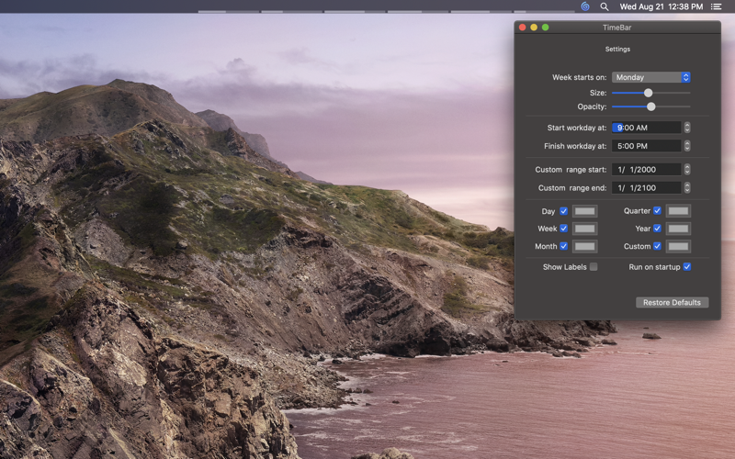Click the Finish workday time stepper
735x459 pixels.
coord(686,146)
